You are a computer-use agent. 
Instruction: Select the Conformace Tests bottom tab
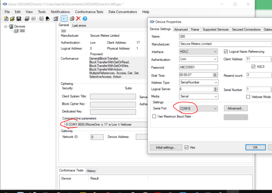[71, 170]
